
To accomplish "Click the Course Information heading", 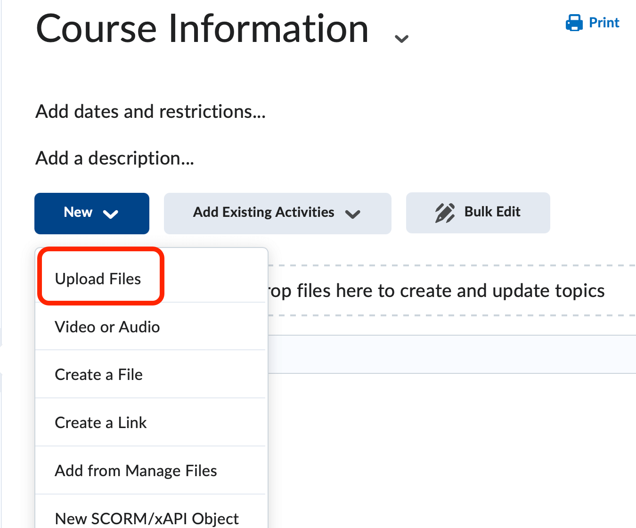I will (x=202, y=29).
